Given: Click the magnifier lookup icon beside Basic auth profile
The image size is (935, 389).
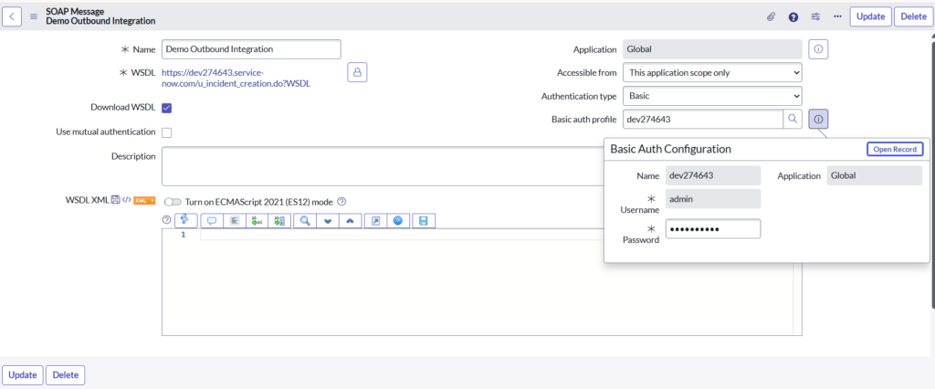Looking at the screenshot, I should [x=793, y=119].
